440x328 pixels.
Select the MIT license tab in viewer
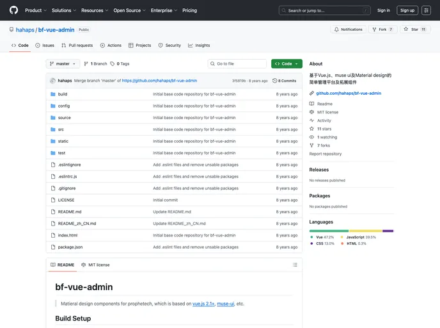pyautogui.click(x=95, y=265)
